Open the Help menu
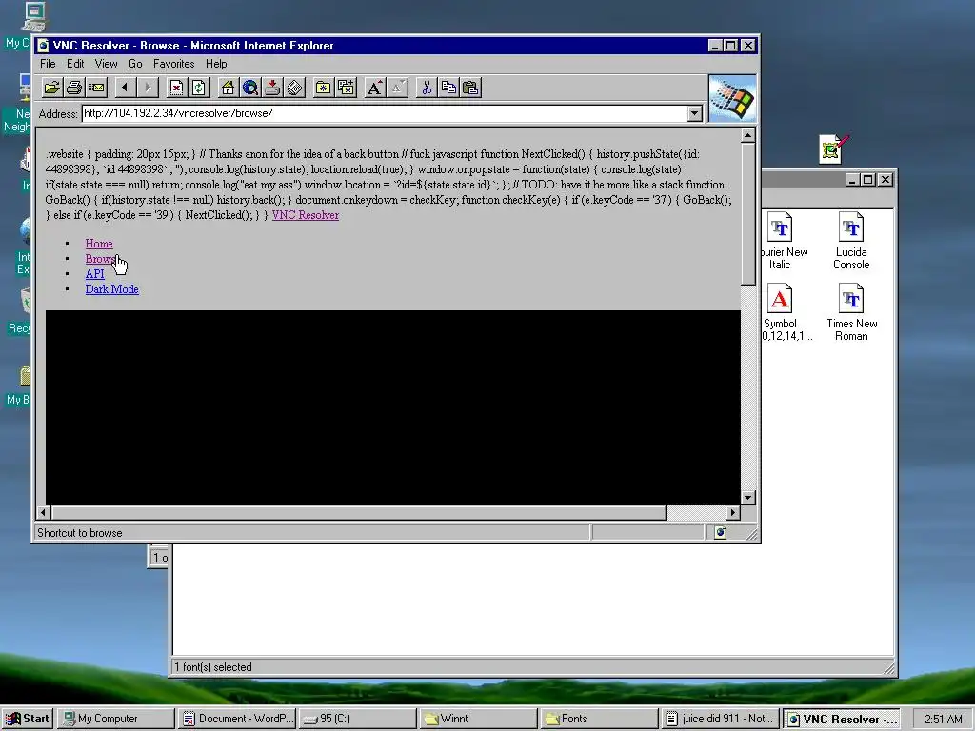This screenshot has width=975, height=731. (x=216, y=64)
